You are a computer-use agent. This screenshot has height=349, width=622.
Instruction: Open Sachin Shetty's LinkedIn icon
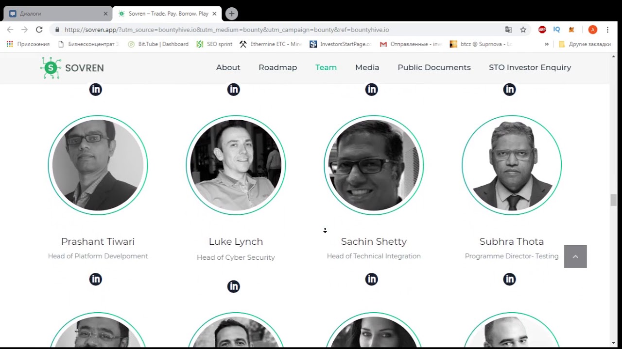tap(372, 279)
